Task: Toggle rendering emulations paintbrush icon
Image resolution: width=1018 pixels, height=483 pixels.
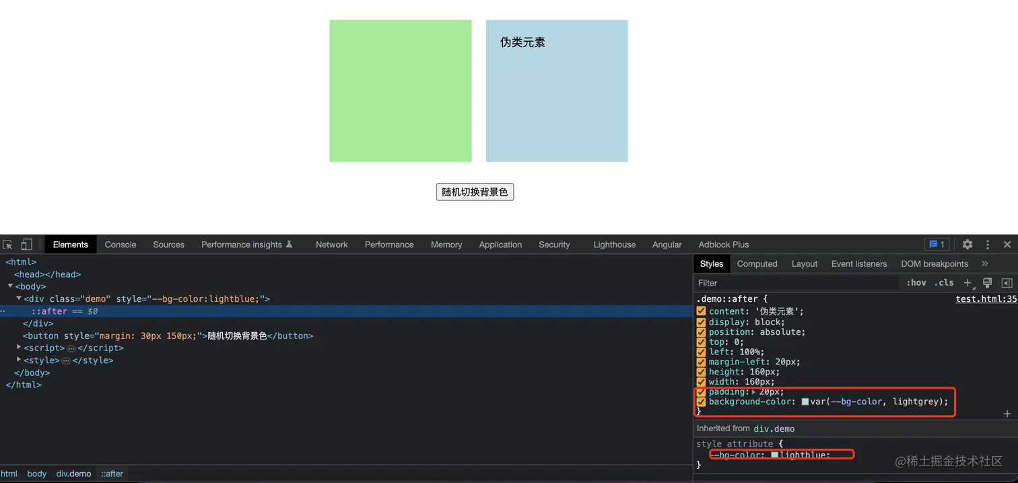Action: [988, 283]
